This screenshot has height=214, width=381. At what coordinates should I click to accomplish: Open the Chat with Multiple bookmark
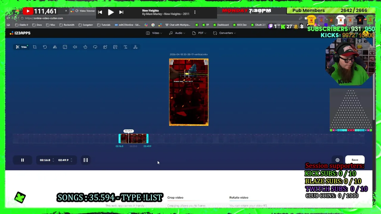[178, 25]
